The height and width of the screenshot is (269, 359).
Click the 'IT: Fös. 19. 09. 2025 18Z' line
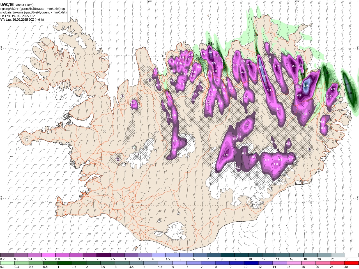coord(17,16)
